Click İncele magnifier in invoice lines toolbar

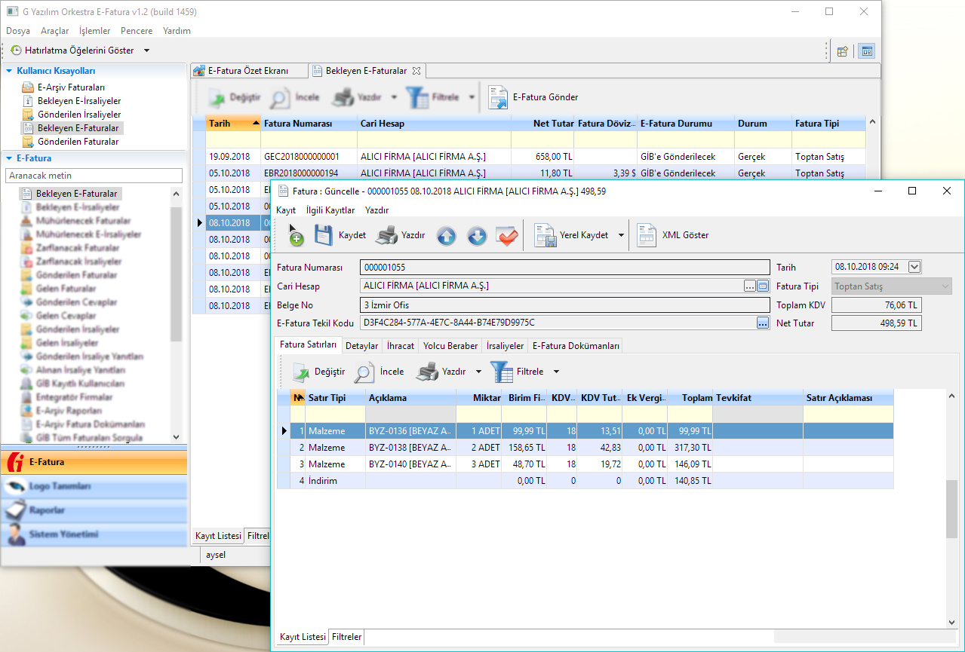(365, 372)
